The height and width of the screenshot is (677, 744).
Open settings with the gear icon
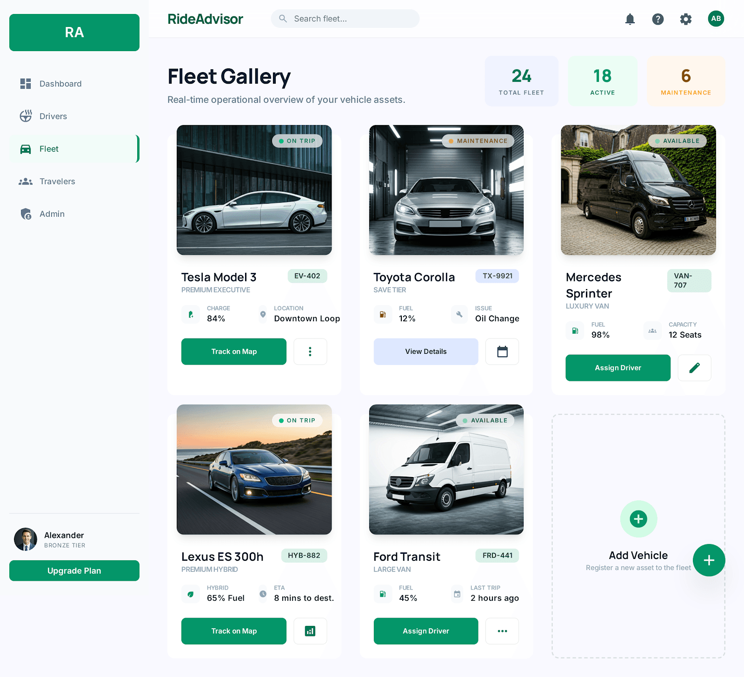pyautogui.click(x=685, y=19)
